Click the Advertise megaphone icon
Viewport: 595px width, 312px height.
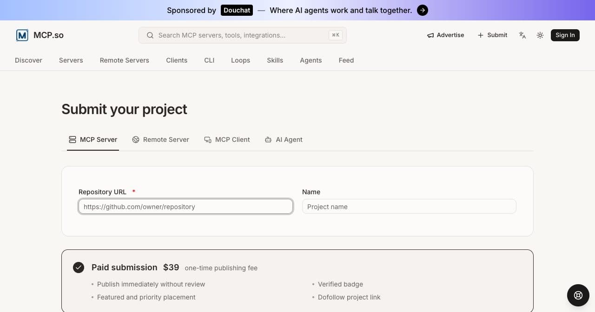click(430, 35)
